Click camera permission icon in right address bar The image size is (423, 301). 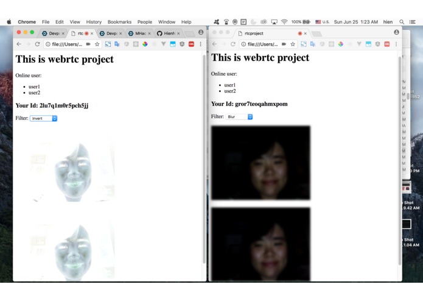tap(284, 44)
